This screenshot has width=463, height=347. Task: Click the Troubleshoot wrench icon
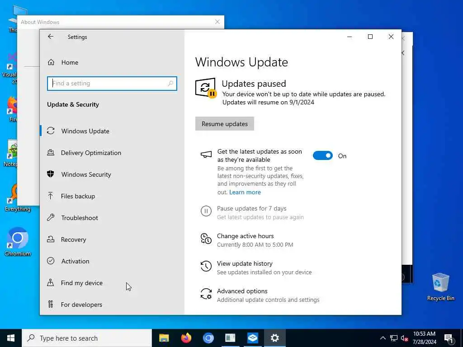point(51,218)
